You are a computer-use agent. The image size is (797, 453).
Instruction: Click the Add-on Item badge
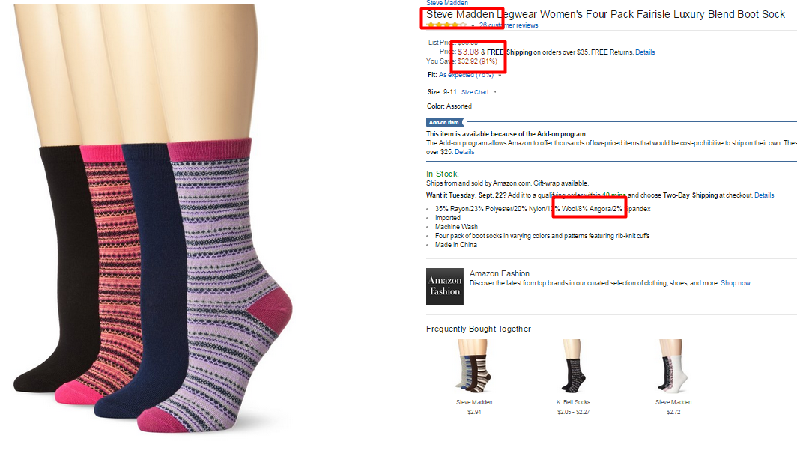445,122
